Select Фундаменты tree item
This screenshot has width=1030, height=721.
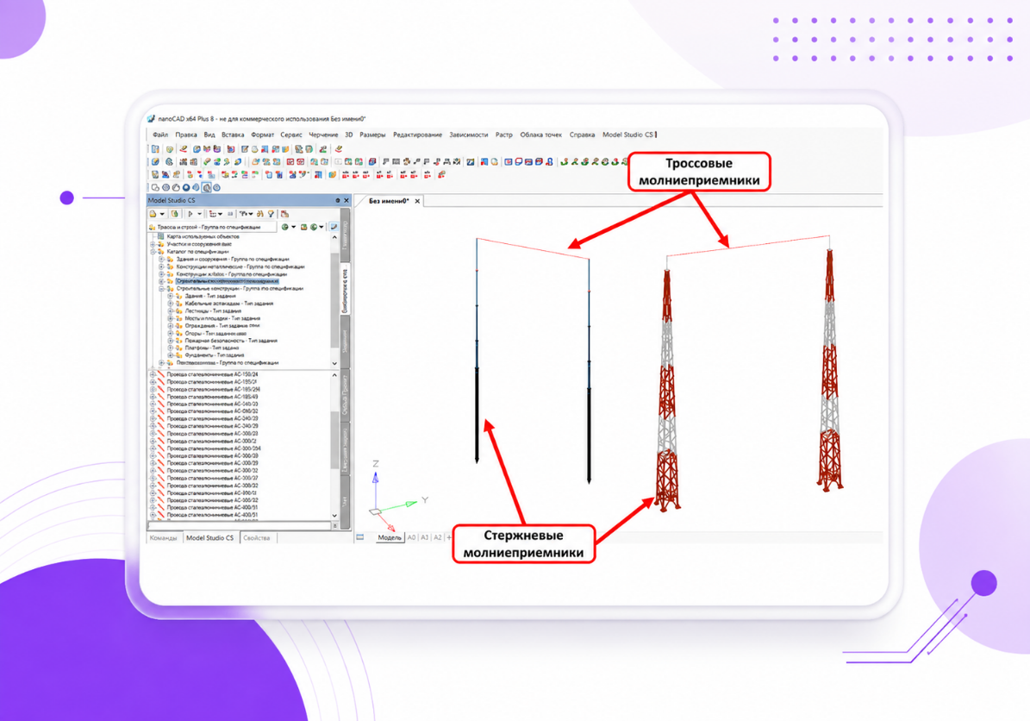point(214,355)
